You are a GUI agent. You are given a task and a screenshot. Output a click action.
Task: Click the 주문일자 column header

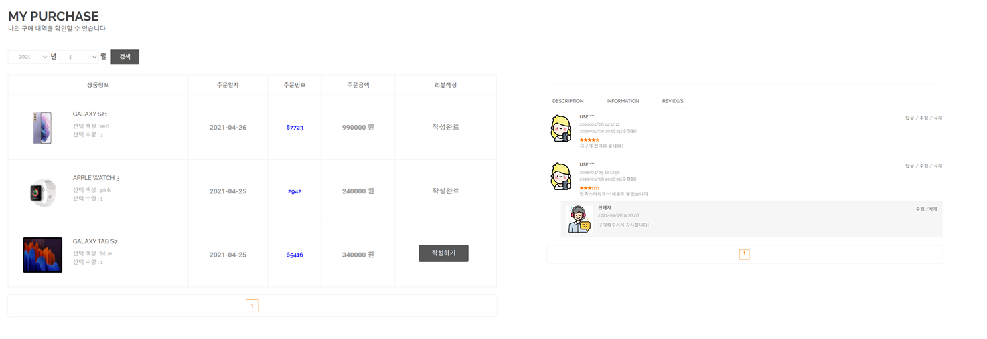click(228, 85)
